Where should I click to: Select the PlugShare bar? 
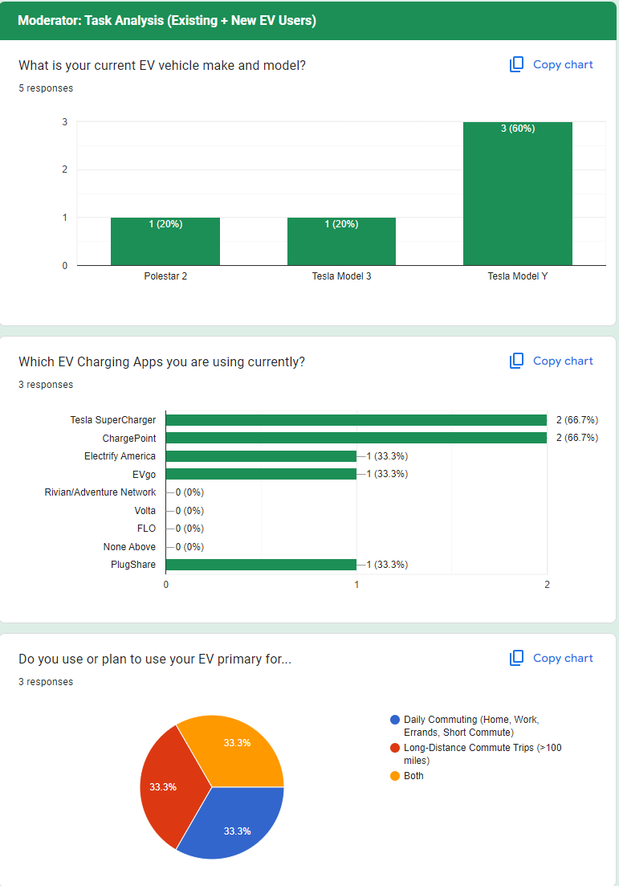261,565
